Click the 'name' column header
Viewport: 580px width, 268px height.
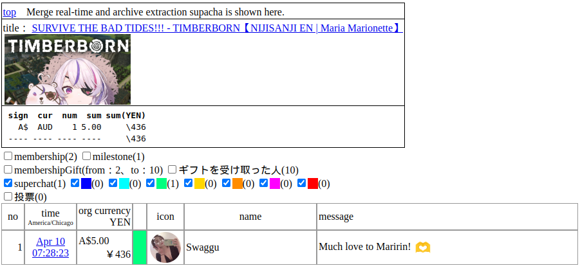coord(250,217)
